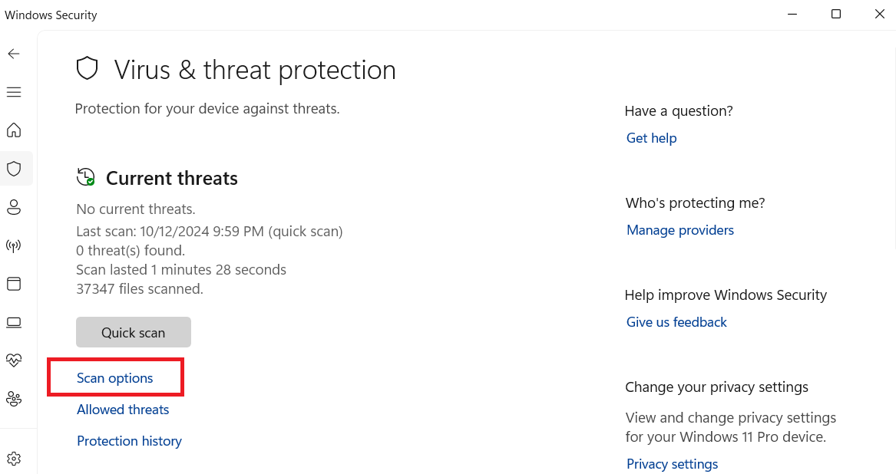Click the Current threats history icon

click(x=86, y=177)
